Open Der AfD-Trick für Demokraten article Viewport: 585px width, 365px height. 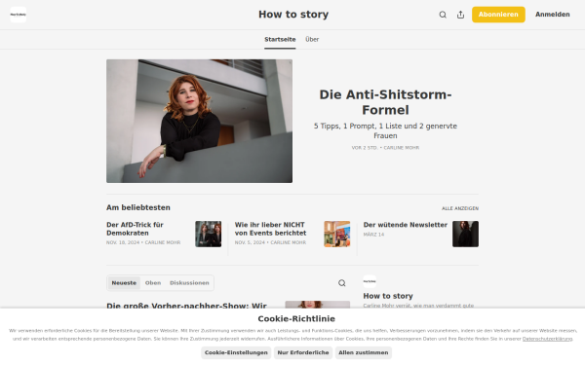pyautogui.click(x=135, y=229)
